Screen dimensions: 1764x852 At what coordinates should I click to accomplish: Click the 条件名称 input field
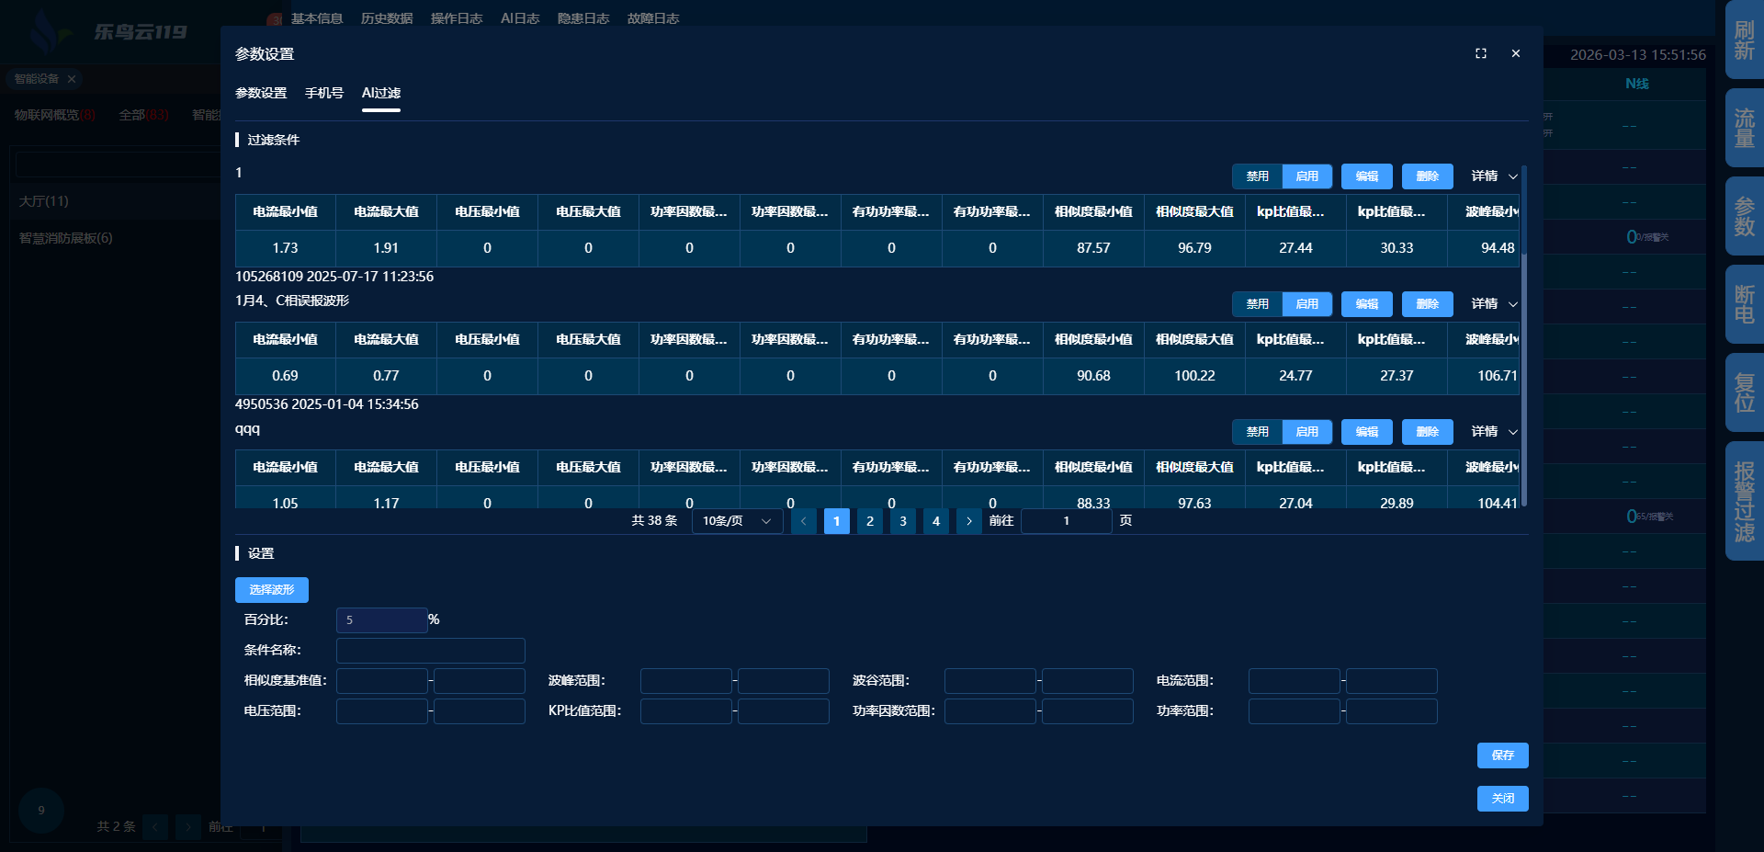[x=430, y=651]
